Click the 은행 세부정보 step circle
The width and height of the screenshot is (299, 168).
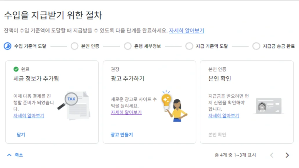[x=128, y=46]
